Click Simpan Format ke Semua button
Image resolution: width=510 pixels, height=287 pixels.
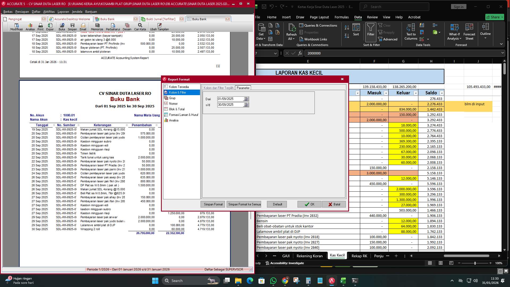pyautogui.click(x=244, y=204)
